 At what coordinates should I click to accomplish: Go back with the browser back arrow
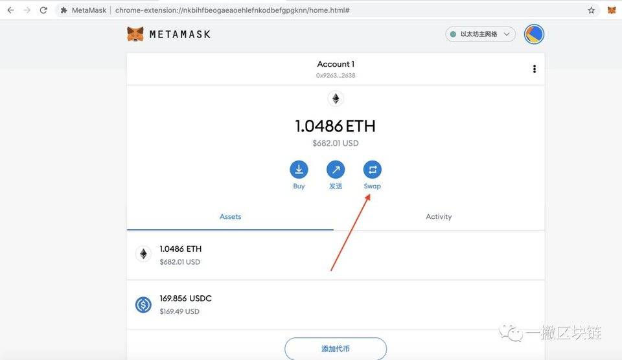(11, 10)
